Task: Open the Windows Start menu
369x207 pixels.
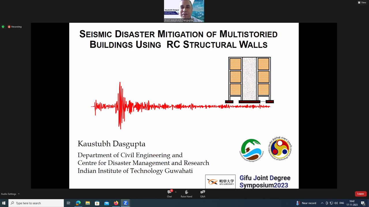Action: pyautogui.click(x=4, y=203)
